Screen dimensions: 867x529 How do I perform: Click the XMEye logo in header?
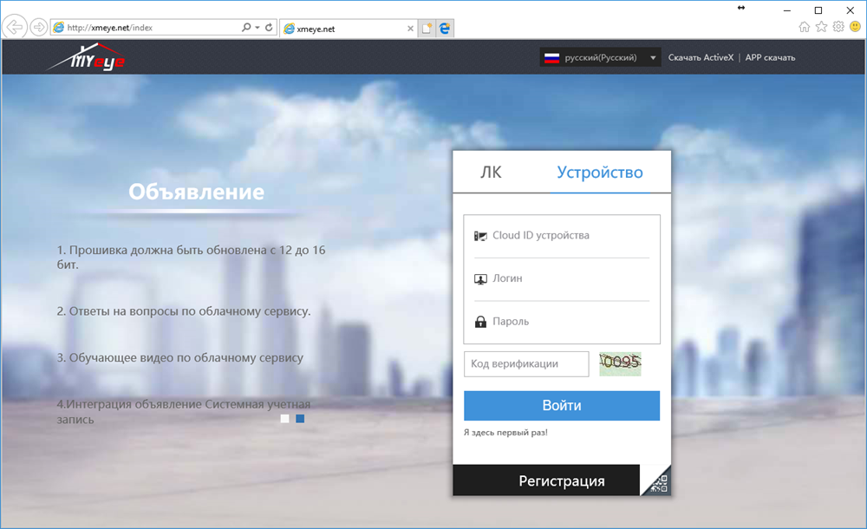coord(86,57)
